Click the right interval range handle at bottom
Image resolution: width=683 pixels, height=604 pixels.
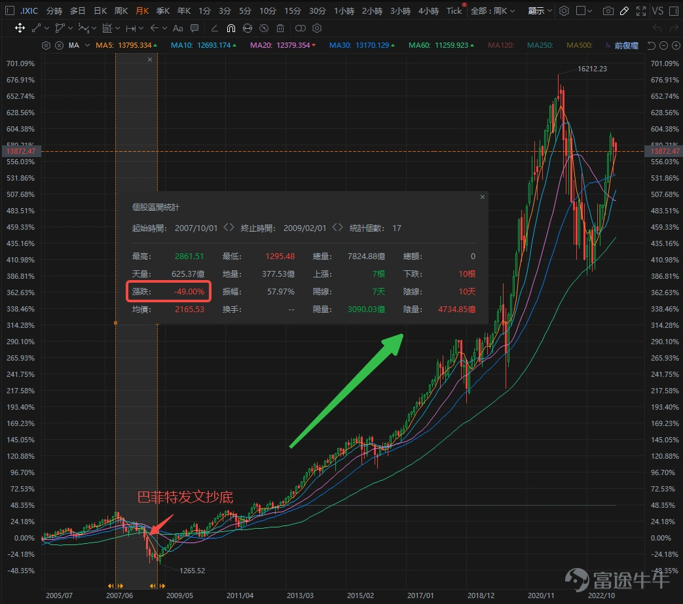click(157, 586)
